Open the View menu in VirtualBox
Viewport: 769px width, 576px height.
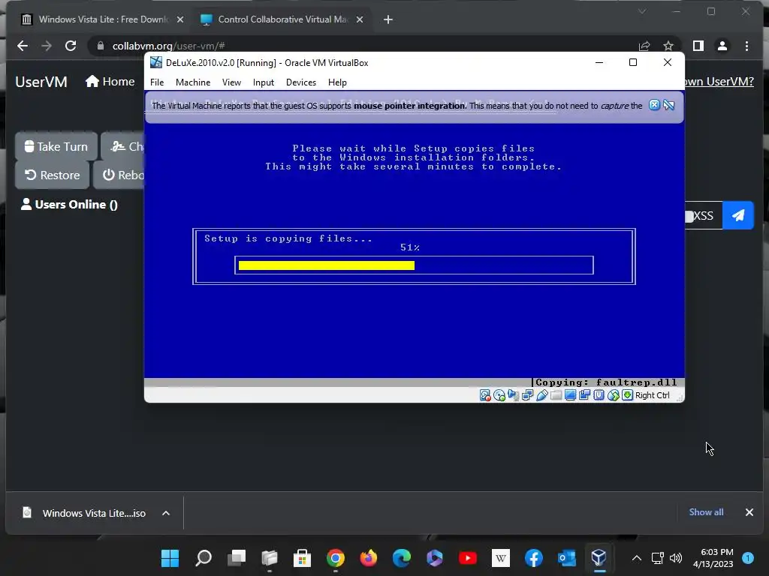pyautogui.click(x=231, y=82)
